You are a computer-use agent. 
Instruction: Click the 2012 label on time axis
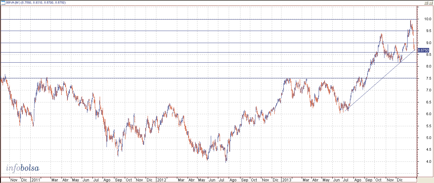click(161, 180)
